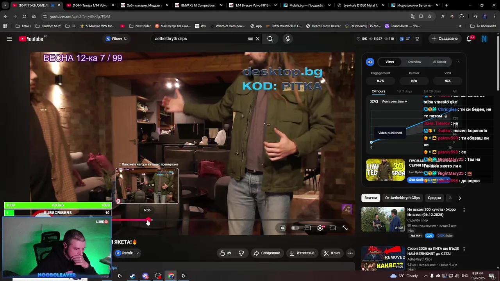Open 'Random Stuff' bookmarks folder
The height and width of the screenshot is (281, 500).
tap(48, 26)
